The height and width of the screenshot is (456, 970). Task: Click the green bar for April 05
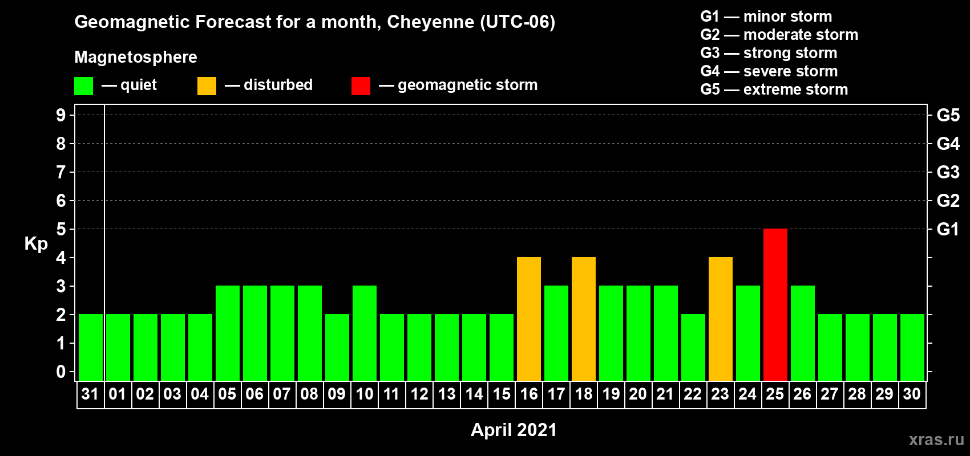tap(228, 333)
